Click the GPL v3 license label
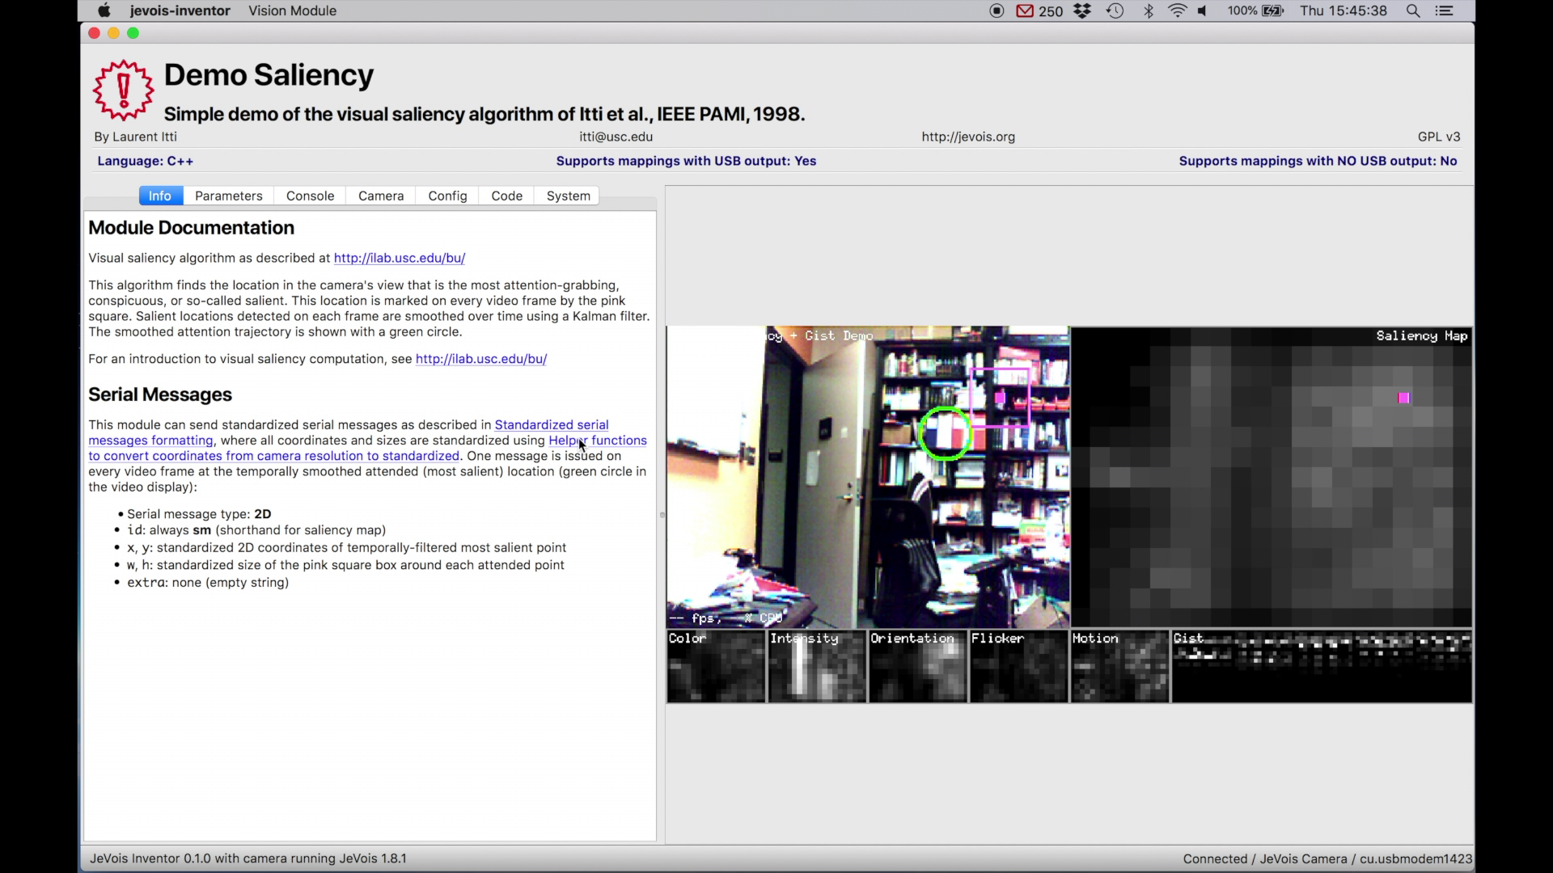 [1439, 137]
